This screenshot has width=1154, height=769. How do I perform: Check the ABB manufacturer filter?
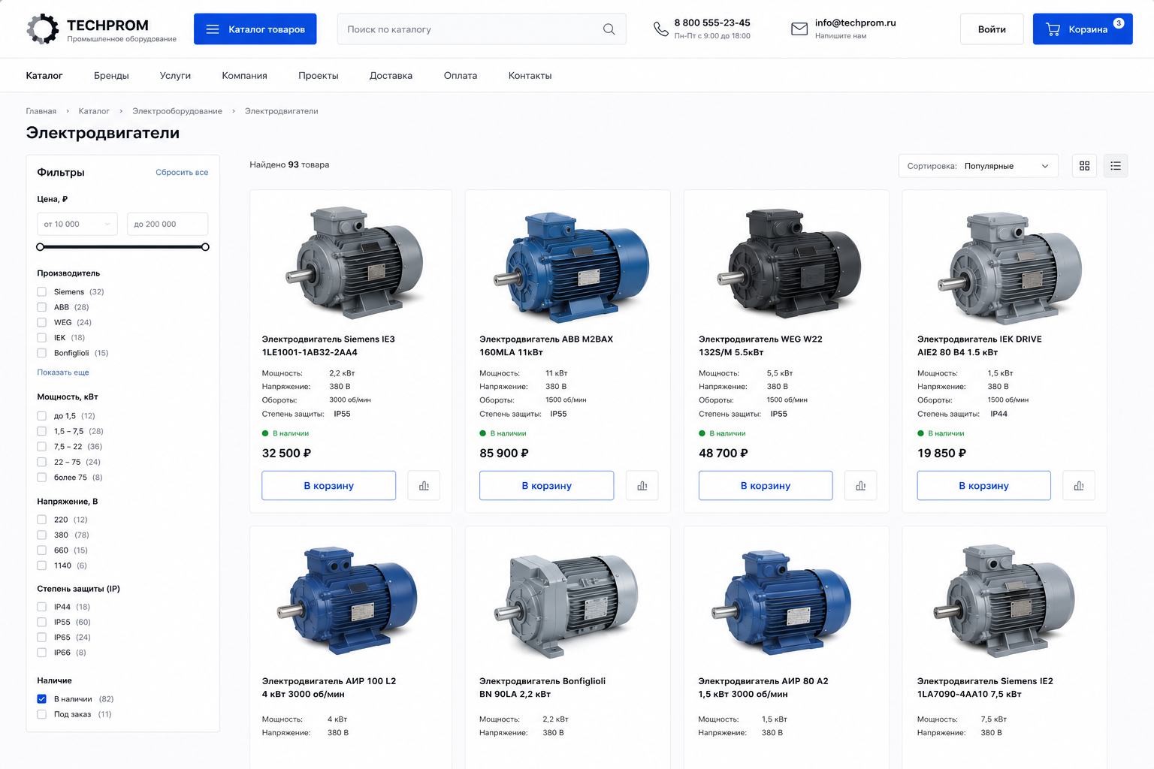click(x=42, y=307)
